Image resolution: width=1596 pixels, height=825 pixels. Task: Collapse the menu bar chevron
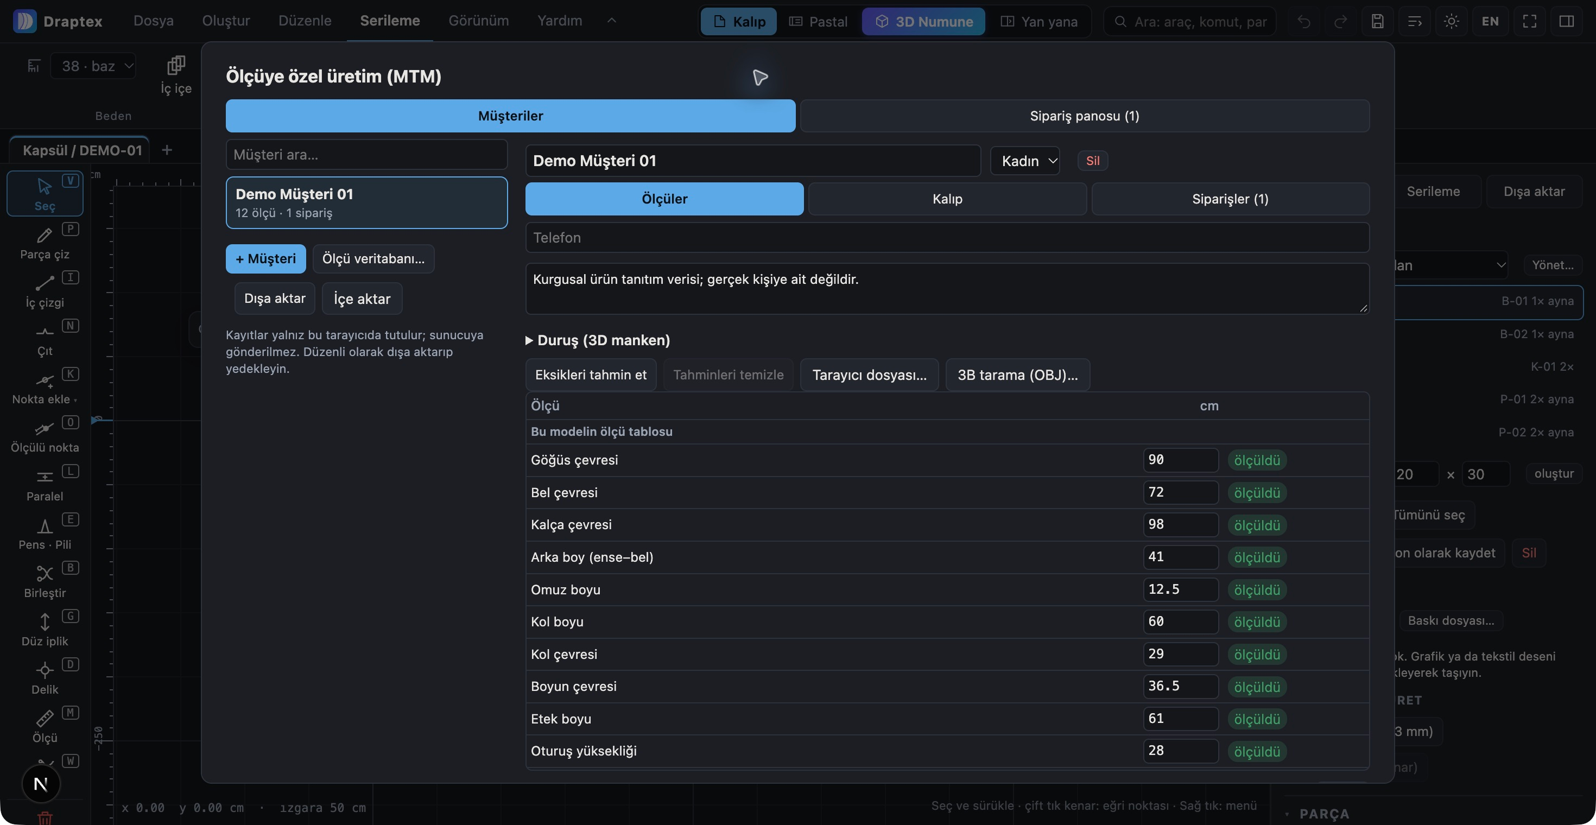coord(611,21)
